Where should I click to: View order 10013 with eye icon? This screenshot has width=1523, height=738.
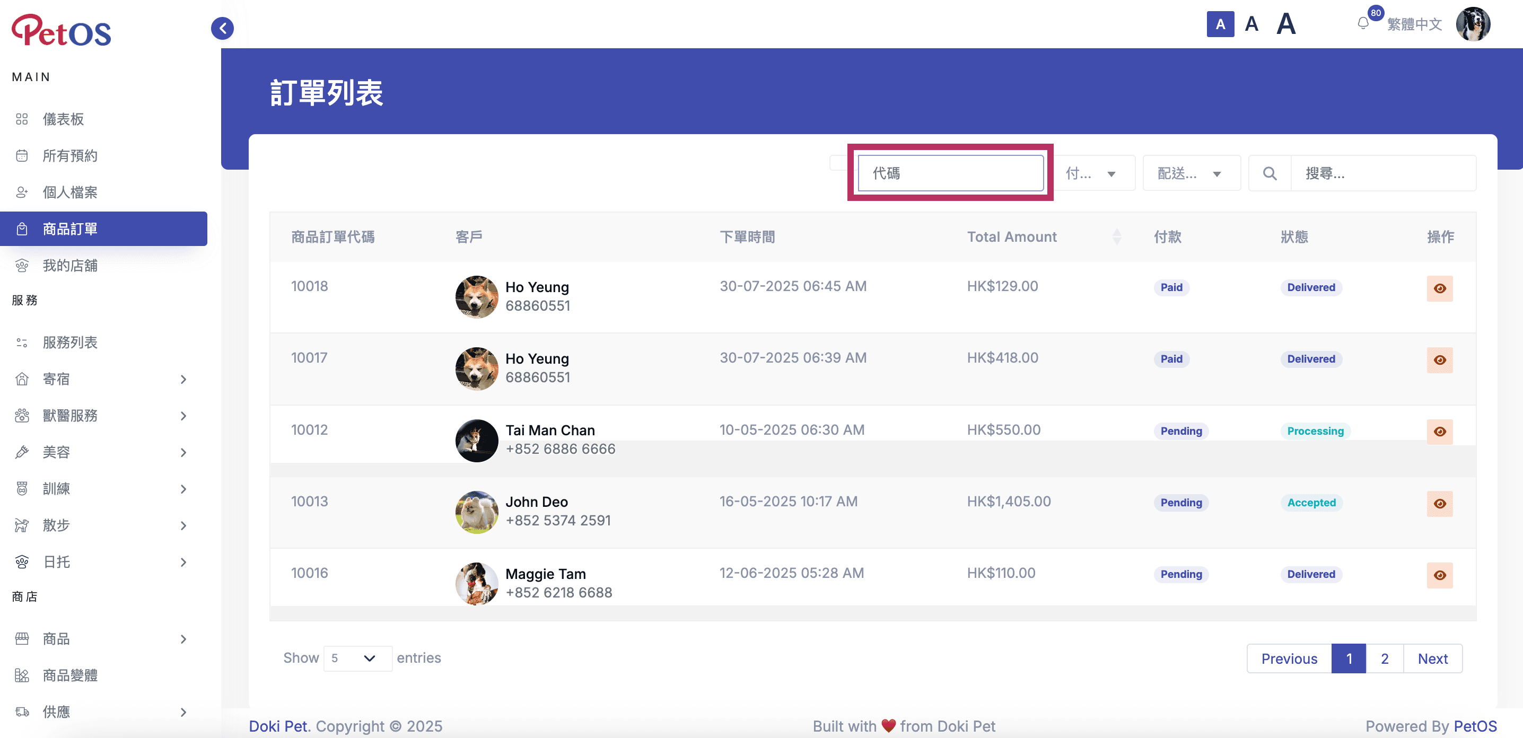pos(1440,504)
